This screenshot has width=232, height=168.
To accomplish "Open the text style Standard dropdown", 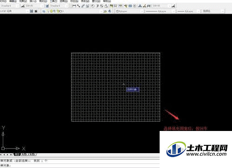I will pos(10,6).
